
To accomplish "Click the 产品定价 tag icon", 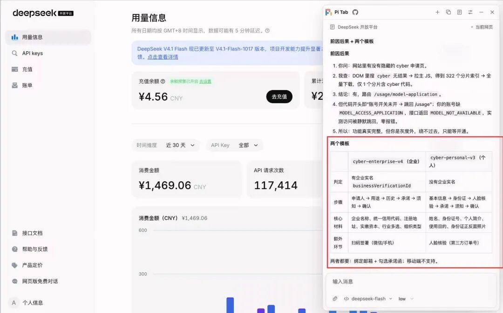I will pyautogui.click(x=15, y=265).
